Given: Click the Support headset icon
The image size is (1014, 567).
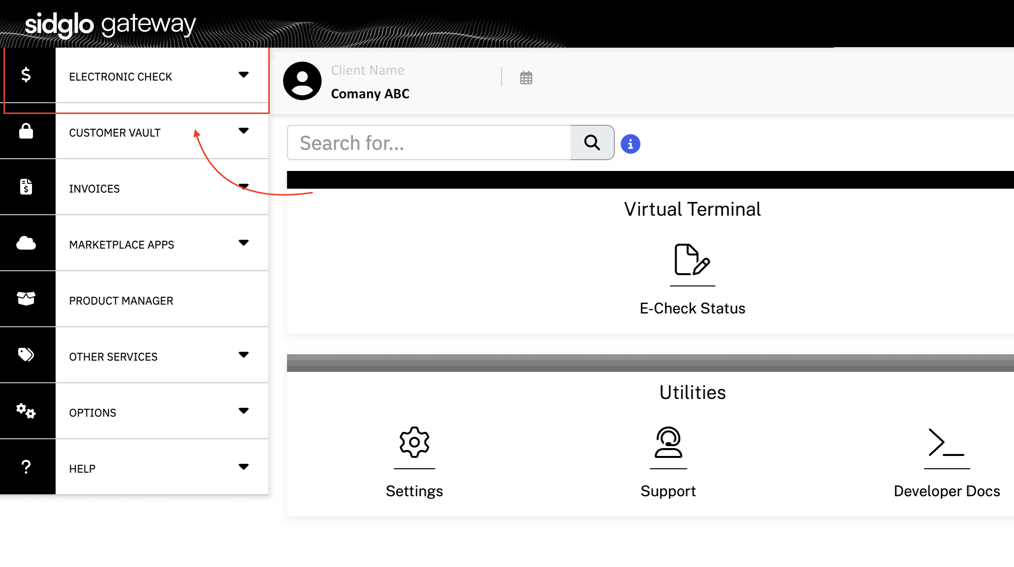Looking at the screenshot, I should 668,442.
